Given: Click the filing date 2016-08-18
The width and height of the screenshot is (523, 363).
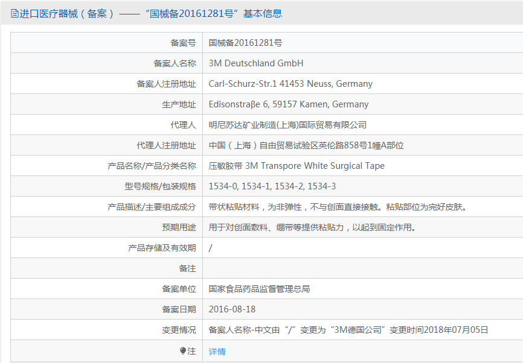Looking at the screenshot, I should [x=232, y=309].
